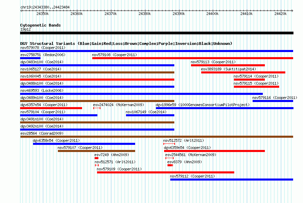Open dgv6357n54 (Cooper2011) label
This screenshot has width=303, height=203.
44,105
